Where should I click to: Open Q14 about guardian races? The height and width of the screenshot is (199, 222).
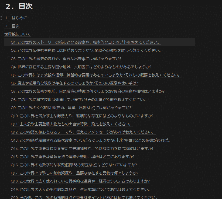coord(82,149)
